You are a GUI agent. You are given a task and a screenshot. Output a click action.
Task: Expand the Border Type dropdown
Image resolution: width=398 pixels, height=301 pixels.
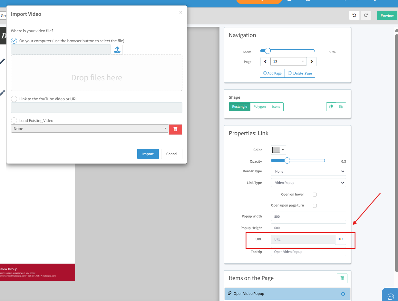308,171
